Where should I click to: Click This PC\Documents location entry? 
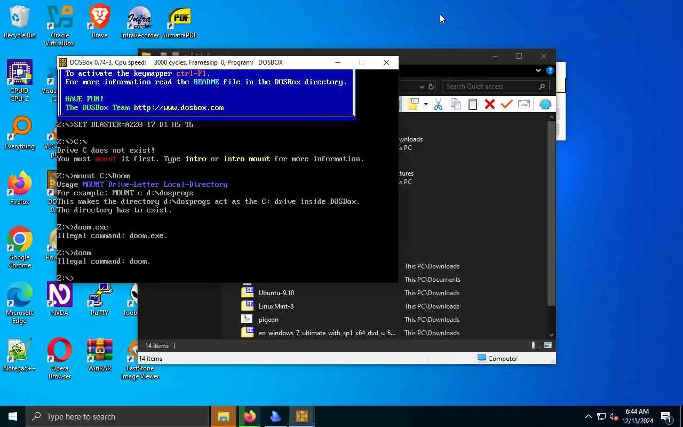[432, 279]
